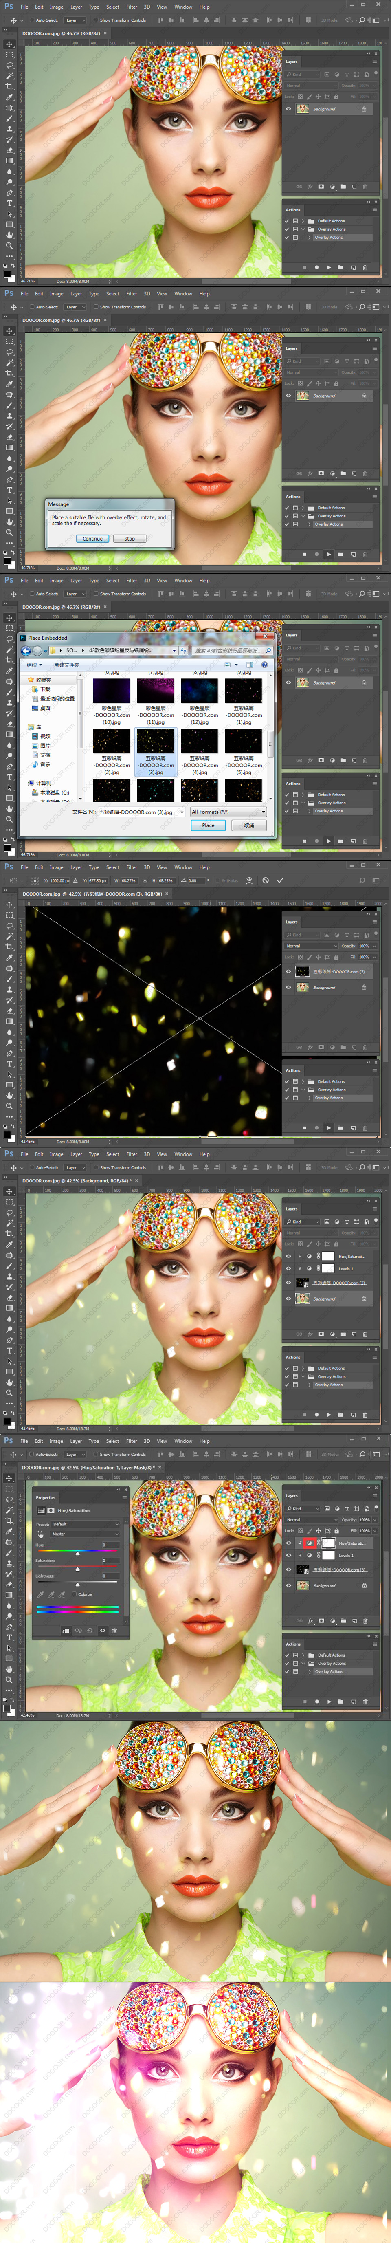Pick the subtract-from-sample eyedropper in Properties panel
This screenshot has width=391, height=2243.
tap(63, 1594)
